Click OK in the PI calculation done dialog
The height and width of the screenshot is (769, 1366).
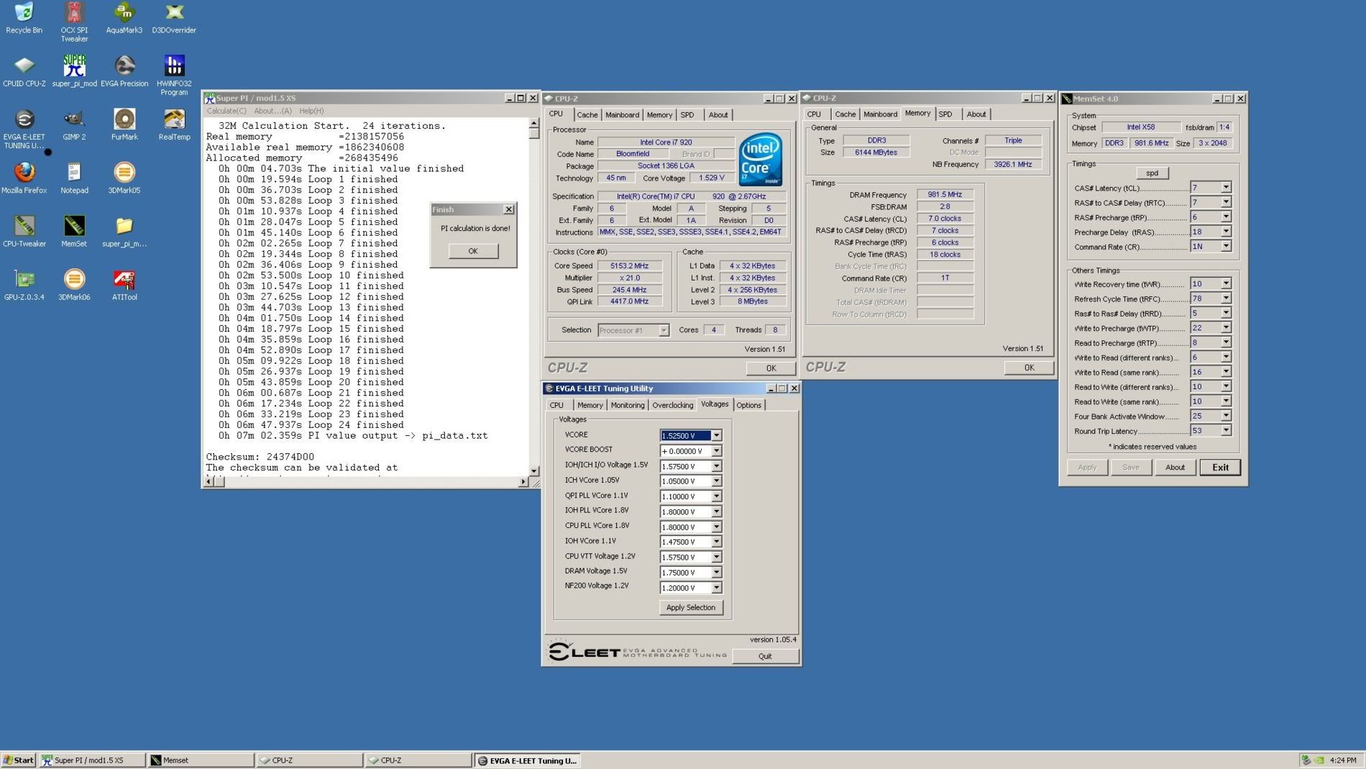point(472,251)
